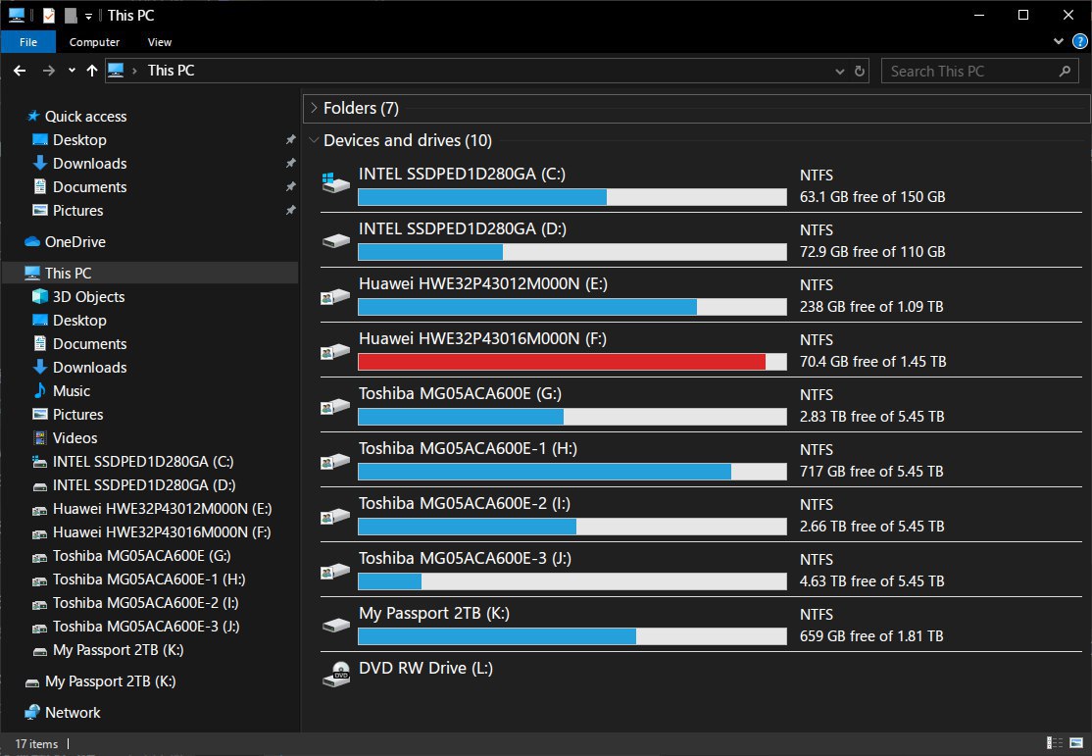
Task: Select This PC in navigation pane
Action: click(x=69, y=274)
